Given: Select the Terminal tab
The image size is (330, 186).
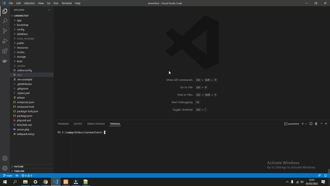Looking at the screenshot, I should 115,124.
